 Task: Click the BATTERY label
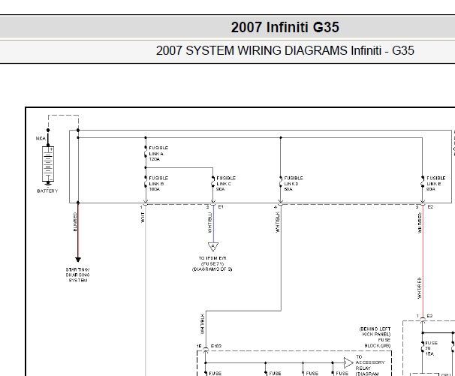[x=47, y=191]
